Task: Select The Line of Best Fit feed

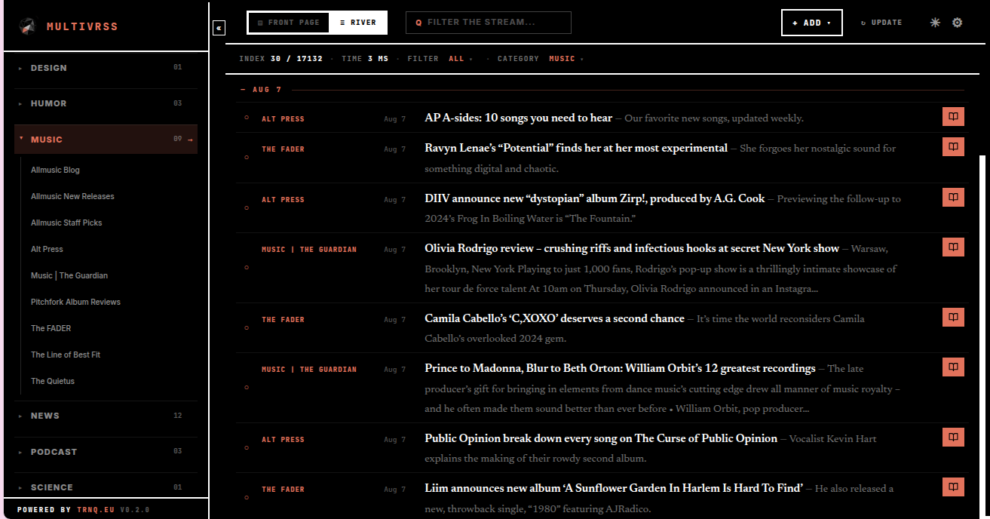Action: point(66,355)
